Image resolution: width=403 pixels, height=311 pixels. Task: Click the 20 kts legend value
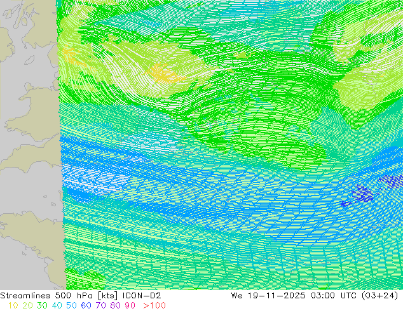click(27, 305)
